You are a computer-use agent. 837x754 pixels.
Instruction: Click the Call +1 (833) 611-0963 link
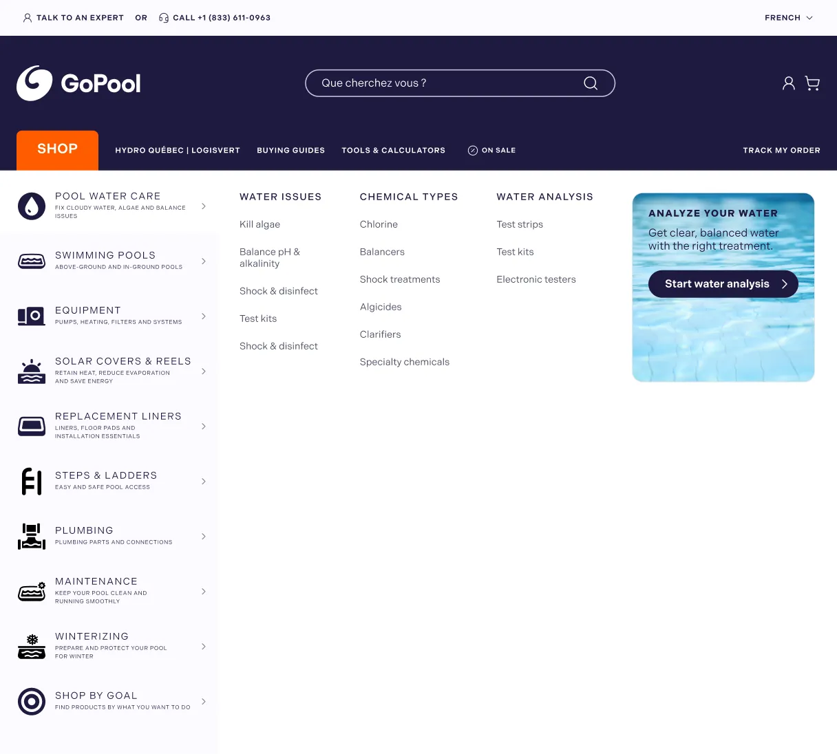click(215, 18)
